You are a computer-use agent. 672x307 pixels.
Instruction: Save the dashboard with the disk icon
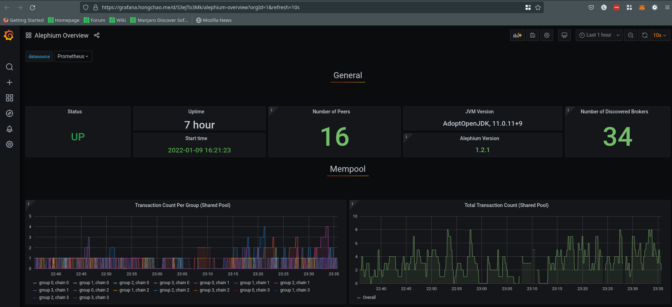pyautogui.click(x=533, y=35)
